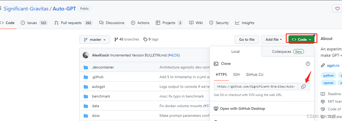This screenshot has height=121, width=342.
Task: Open the agpt.co website link
Action: pos(333,65)
